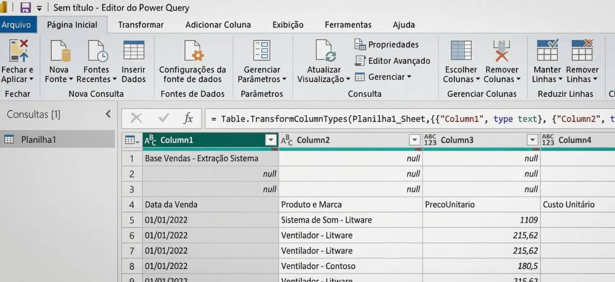
Task: Open the Column1 filter dropdown
Action: (271, 140)
